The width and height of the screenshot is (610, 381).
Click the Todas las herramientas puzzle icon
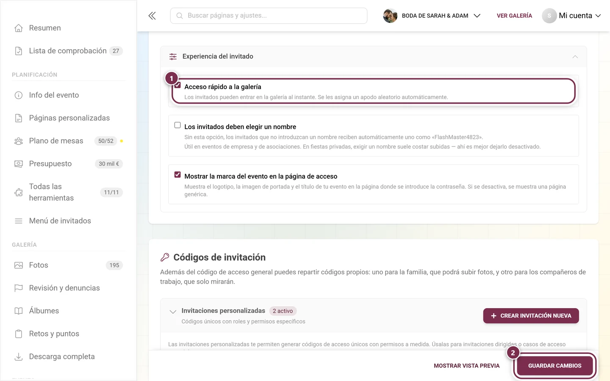[19, 193]
